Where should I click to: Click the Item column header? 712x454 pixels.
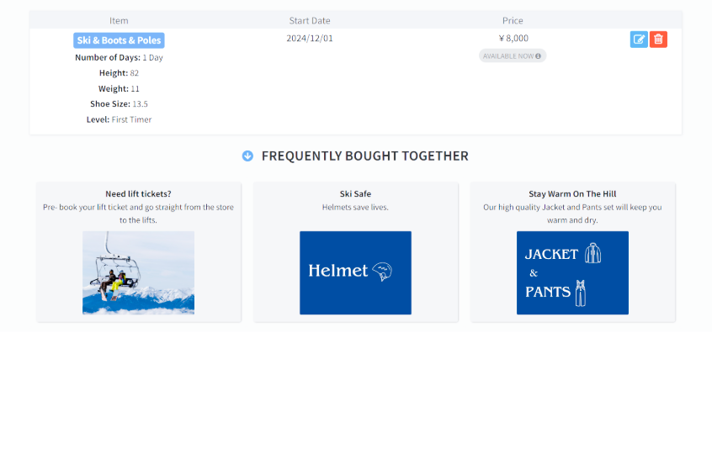[x=119, y=20]
